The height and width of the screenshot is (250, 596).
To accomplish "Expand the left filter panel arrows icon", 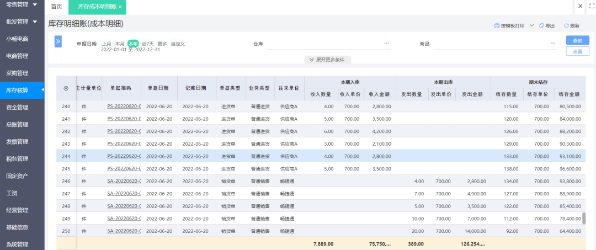I will 58,42.
